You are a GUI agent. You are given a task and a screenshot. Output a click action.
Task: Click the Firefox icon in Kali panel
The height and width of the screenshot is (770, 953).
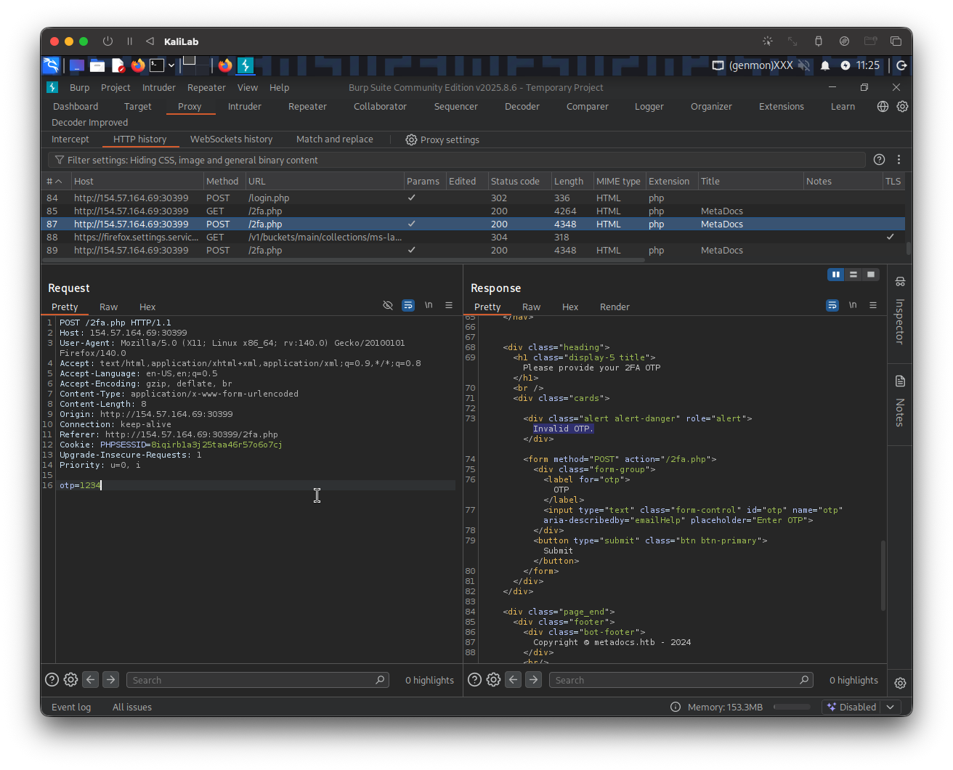(x=138, y=65)
